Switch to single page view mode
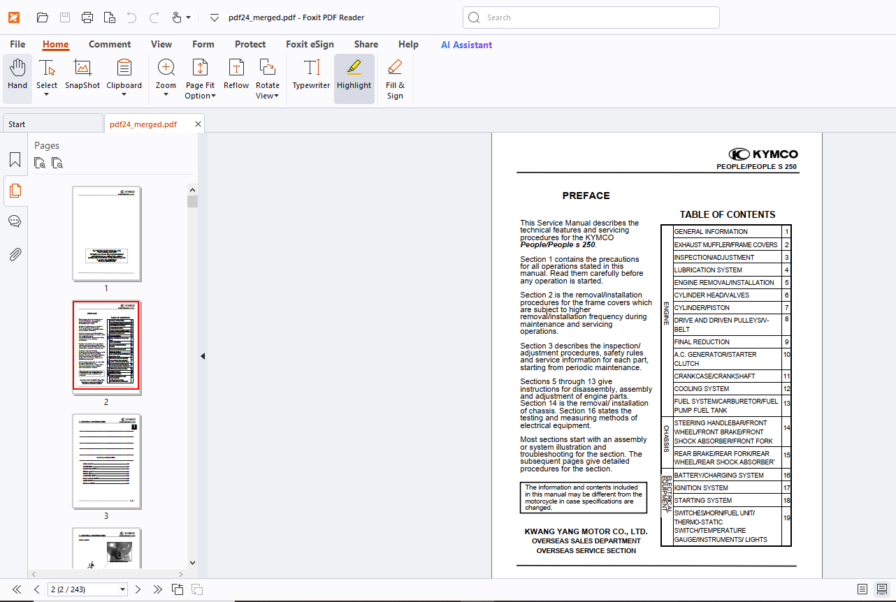Screen dimensions: 896x602 click(x=862, y=589)
